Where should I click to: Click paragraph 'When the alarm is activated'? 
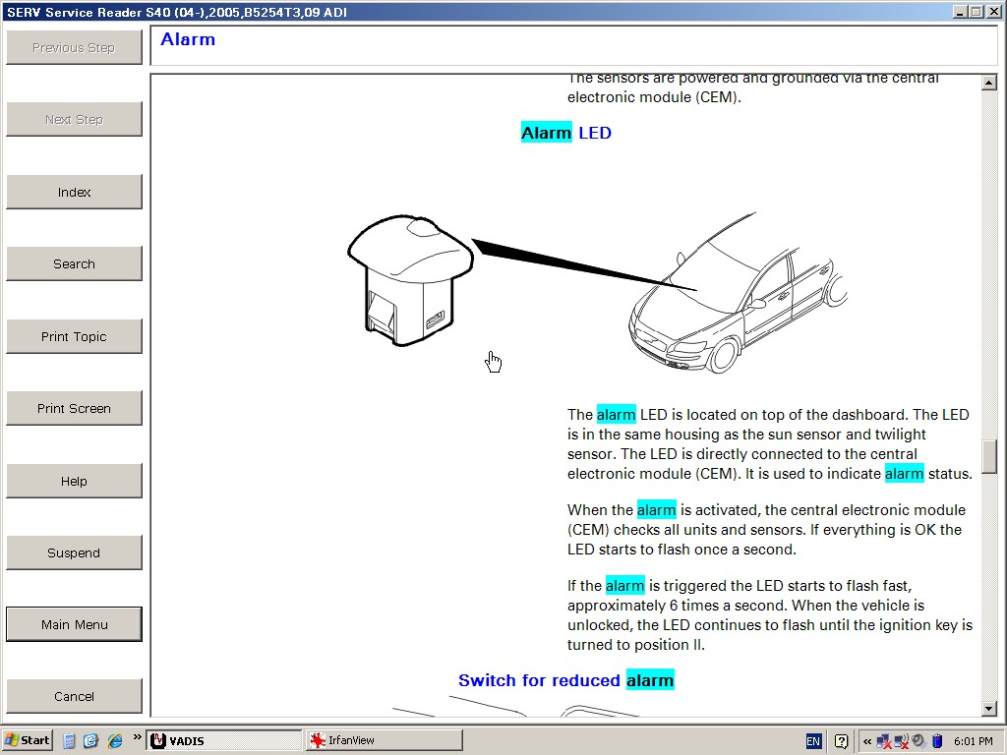coord(765,530)
